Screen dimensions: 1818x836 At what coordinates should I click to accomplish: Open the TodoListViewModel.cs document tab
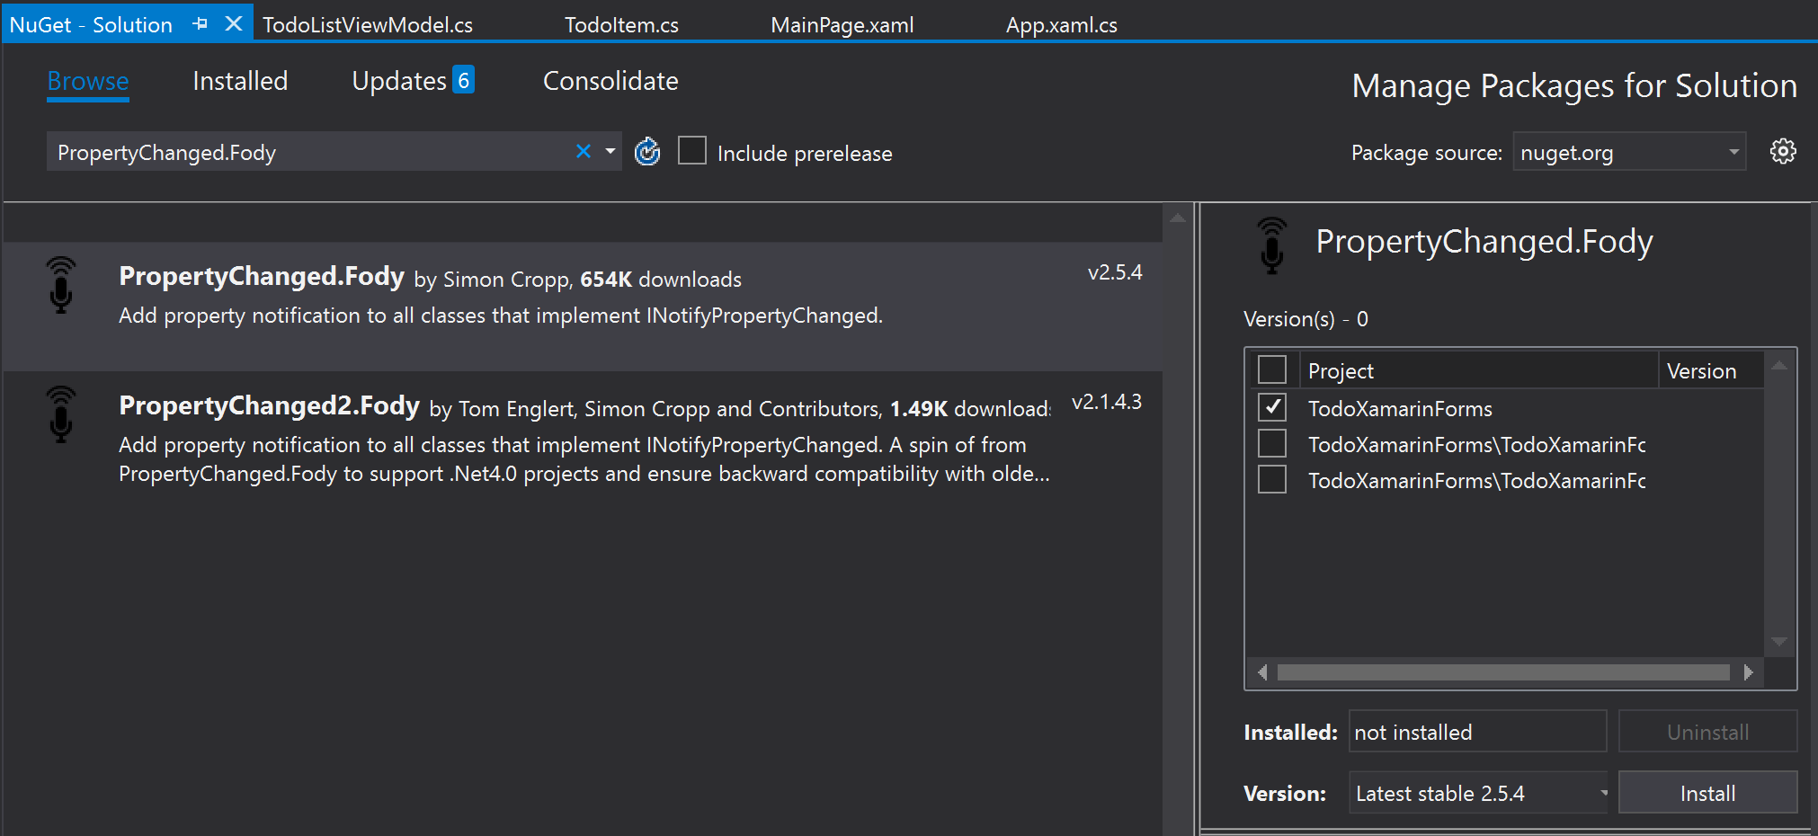[x=368, y=24]
